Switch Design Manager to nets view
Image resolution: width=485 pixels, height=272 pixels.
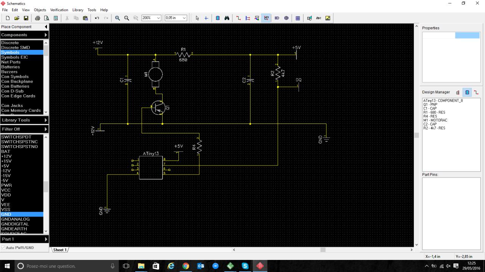(x=476, y=92)
